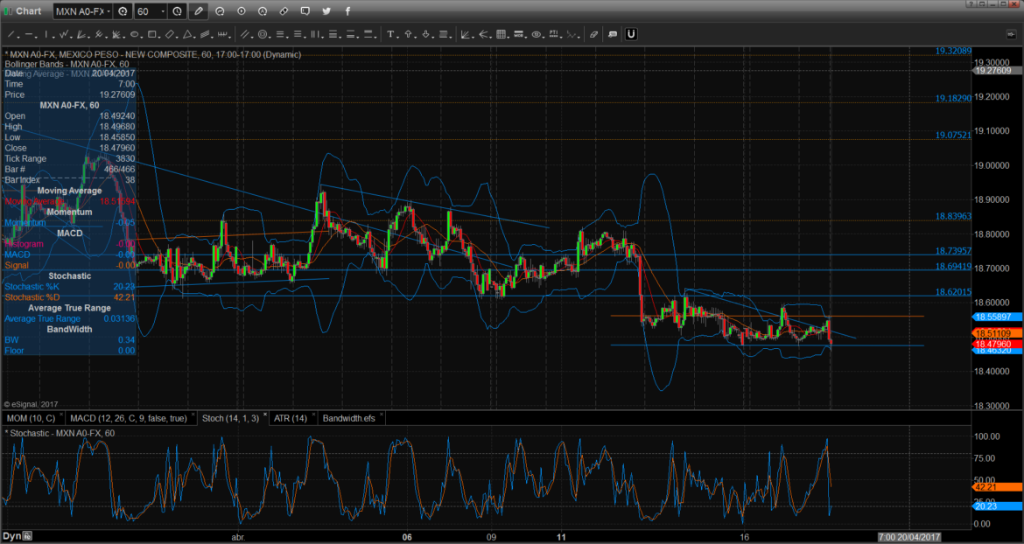Open the Bandwidth.efs tab
Screen dimensions: 1024x544
coord(348,418)
